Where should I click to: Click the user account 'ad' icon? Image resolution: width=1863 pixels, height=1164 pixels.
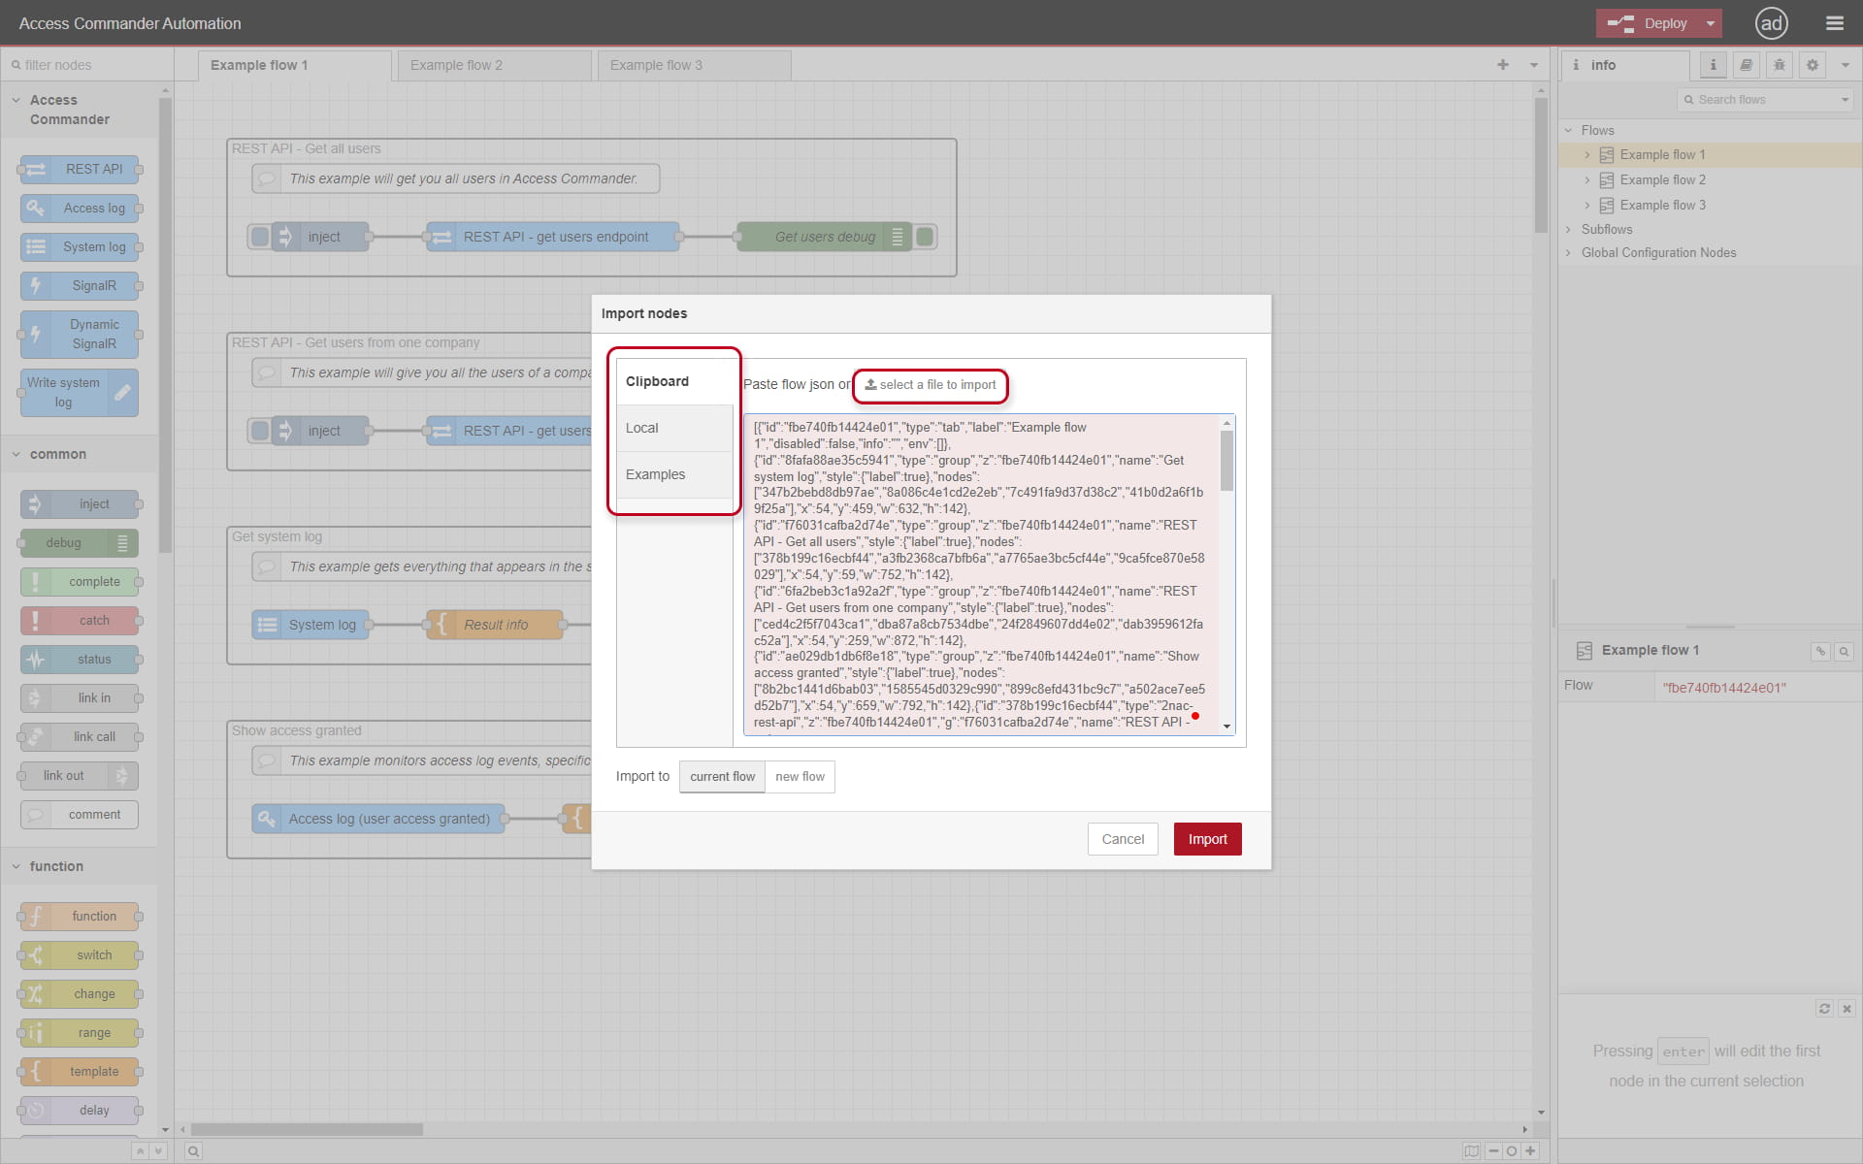pos(1772,23)
